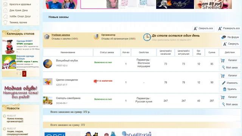Open Каталог for Цветик-семицветик row

230,76
